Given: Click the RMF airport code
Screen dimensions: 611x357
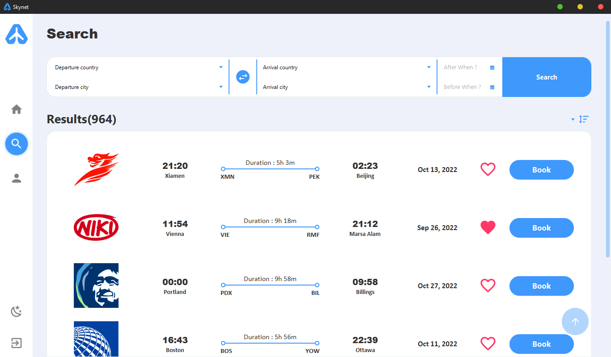Looking at the screenshot, I should tap(313, 235).
